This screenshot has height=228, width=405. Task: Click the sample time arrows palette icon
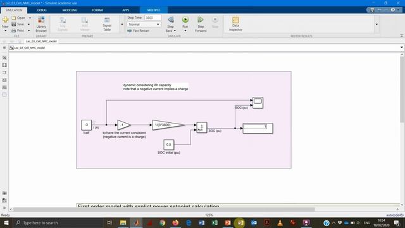pos(4,73)
